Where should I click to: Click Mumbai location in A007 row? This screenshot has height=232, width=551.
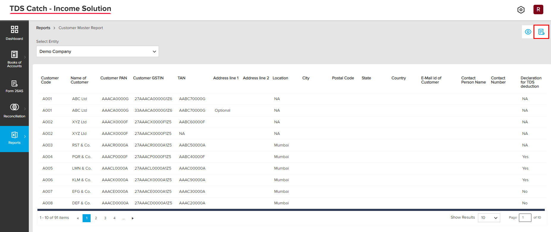[x=281, y=191]
